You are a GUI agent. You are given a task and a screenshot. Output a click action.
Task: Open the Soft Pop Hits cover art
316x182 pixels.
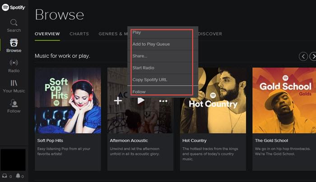pos(68,101)
